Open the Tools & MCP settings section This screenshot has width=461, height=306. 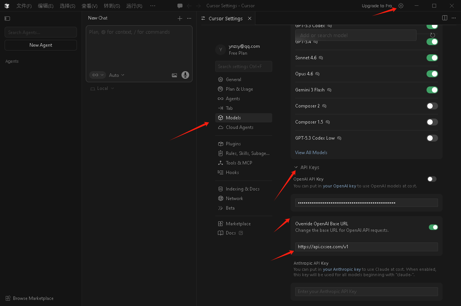tap(239, 163)
